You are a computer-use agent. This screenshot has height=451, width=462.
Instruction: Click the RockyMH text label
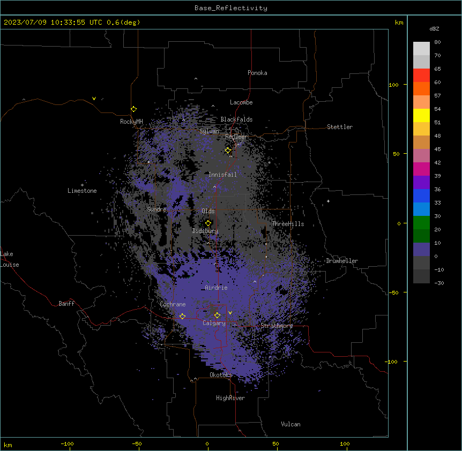[x=131, y=122]
